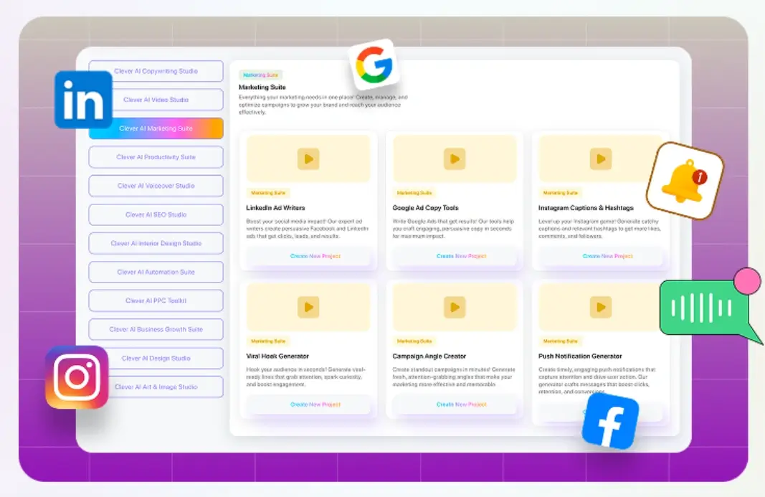Click the LinkedIn logo icon
The image size is (765, 497).
[x=83, y=100]
